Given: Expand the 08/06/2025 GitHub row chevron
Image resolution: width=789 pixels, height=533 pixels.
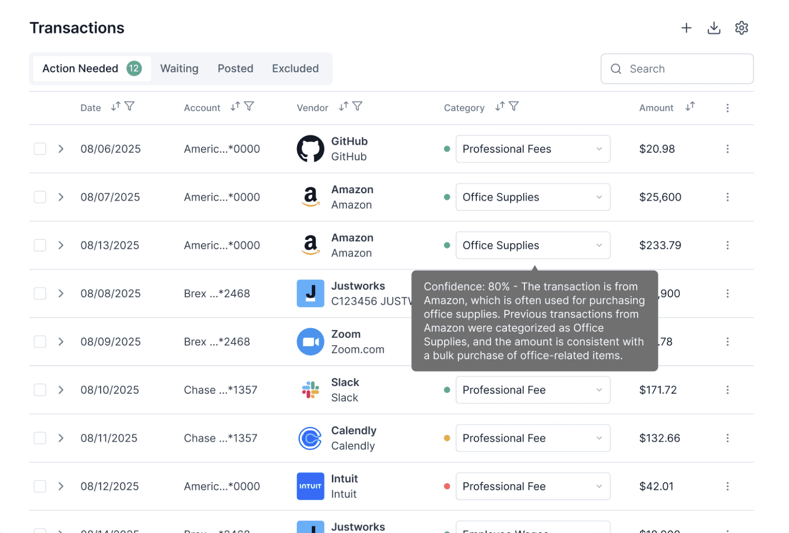Looking at the screenshot, I should 61,149.
